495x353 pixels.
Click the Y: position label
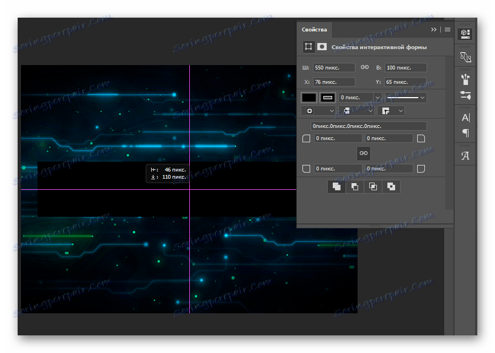pos(378,82)
